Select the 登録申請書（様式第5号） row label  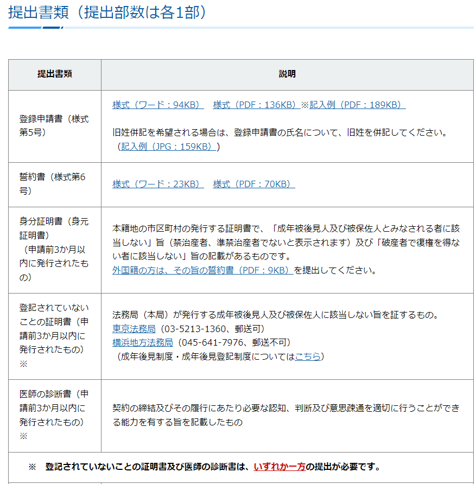point(54,126)
